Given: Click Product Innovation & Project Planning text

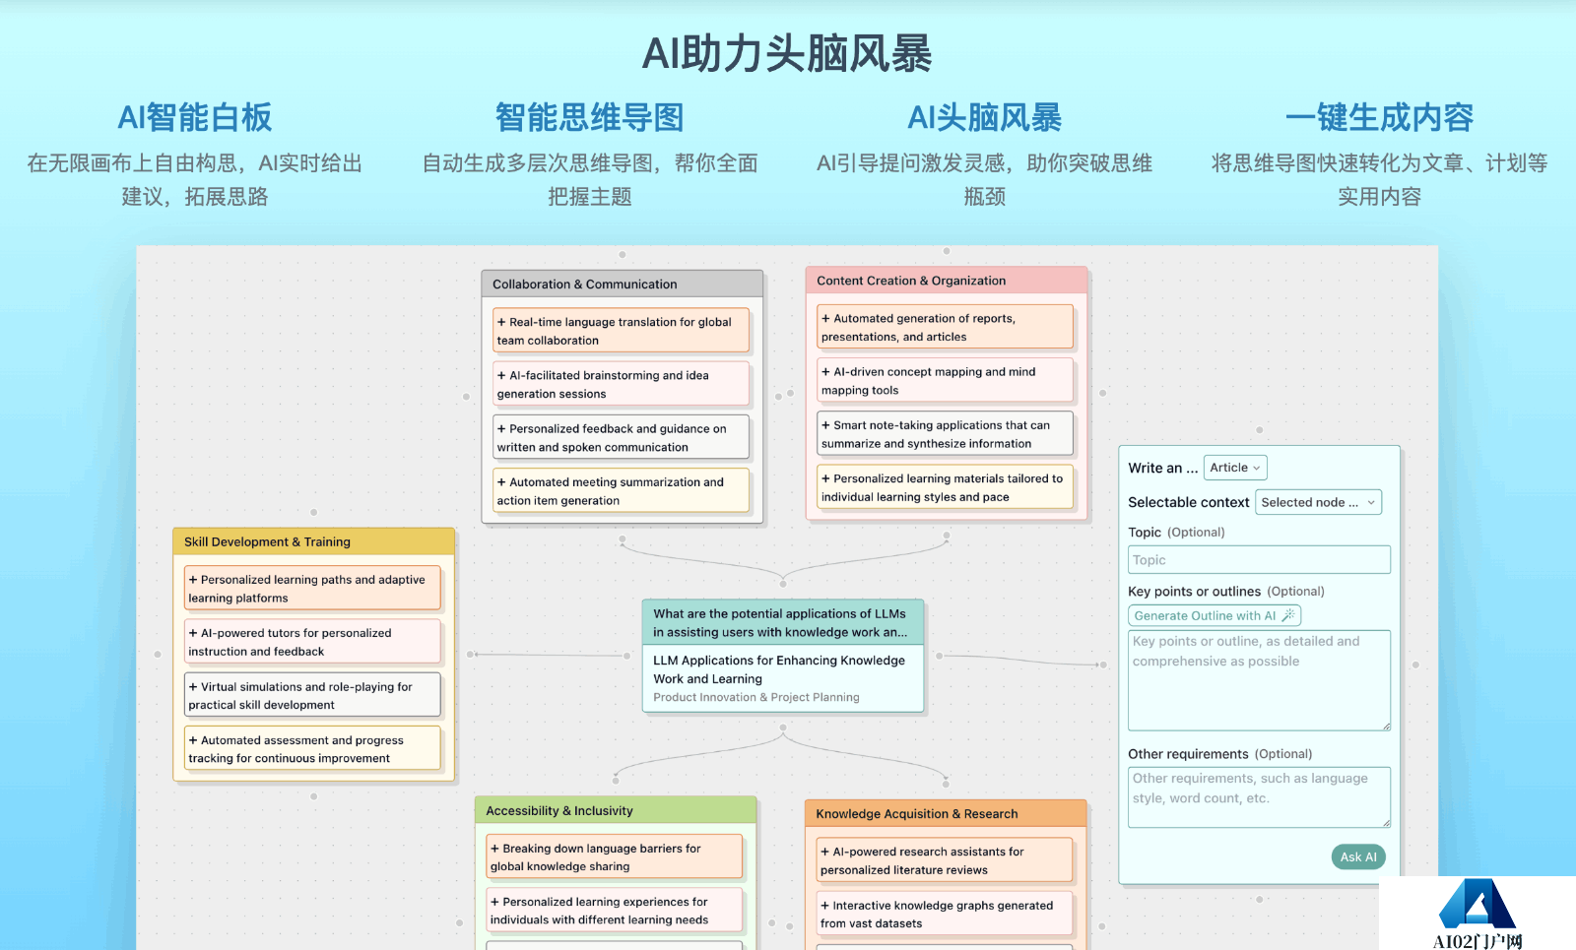Looking at the screenshot, I should tap(756, 697).
